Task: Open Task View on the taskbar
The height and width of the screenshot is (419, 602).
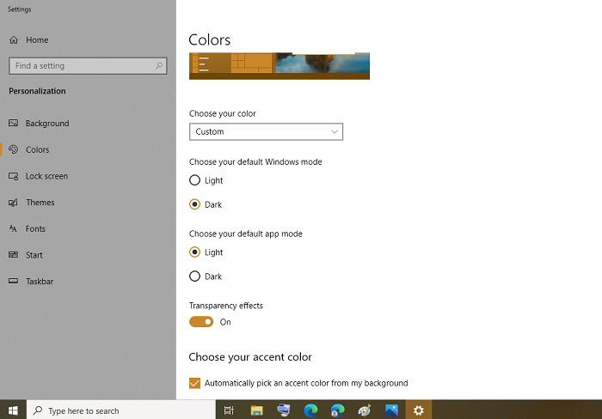Action: click(229, 410)
